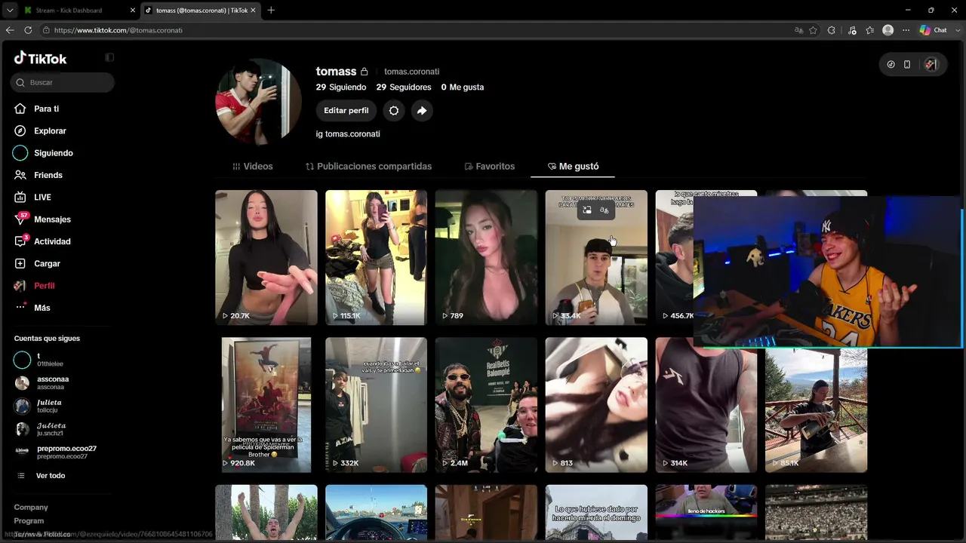The width and height of the screenshot is (966, 543).
Task: Open the liked video with 332K views
Action: pyautogui.click(x=376, y=405)
